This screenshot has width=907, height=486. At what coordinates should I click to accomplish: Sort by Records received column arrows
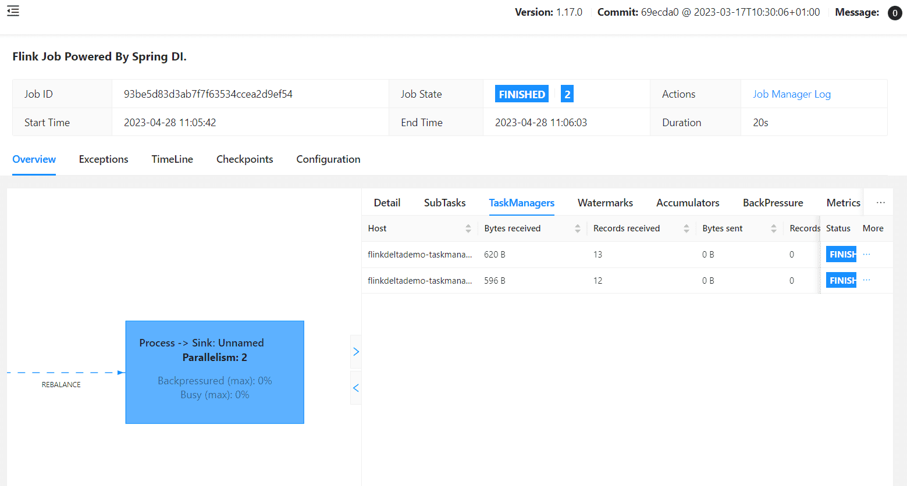tap(687, 228)
